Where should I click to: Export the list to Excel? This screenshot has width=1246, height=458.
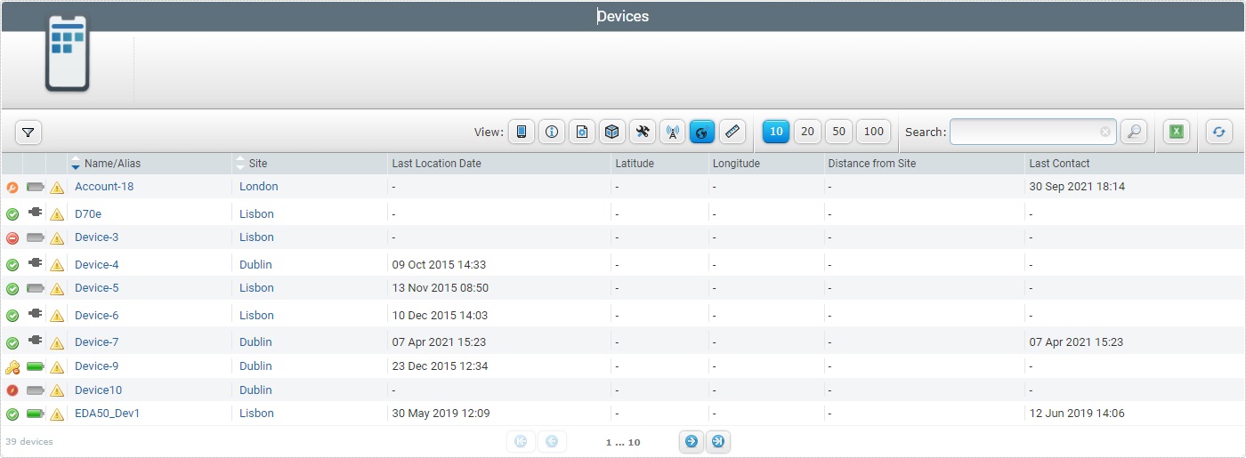point(1176,132)
